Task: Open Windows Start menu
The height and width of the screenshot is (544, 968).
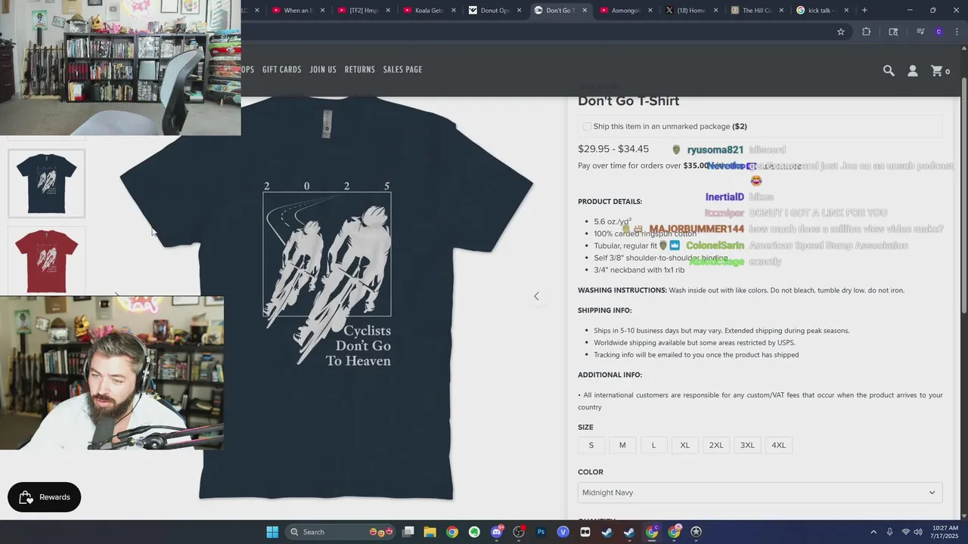Action: 272,532
